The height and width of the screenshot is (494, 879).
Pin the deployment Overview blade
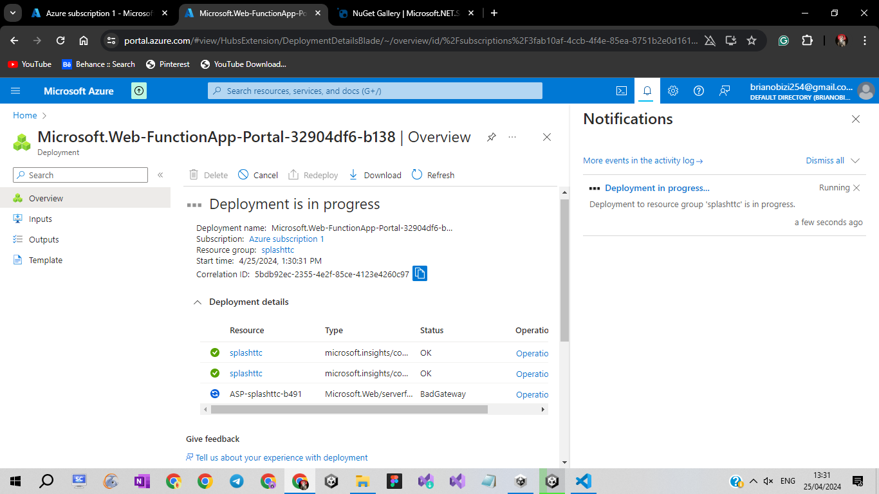click(x=491, y=137)
